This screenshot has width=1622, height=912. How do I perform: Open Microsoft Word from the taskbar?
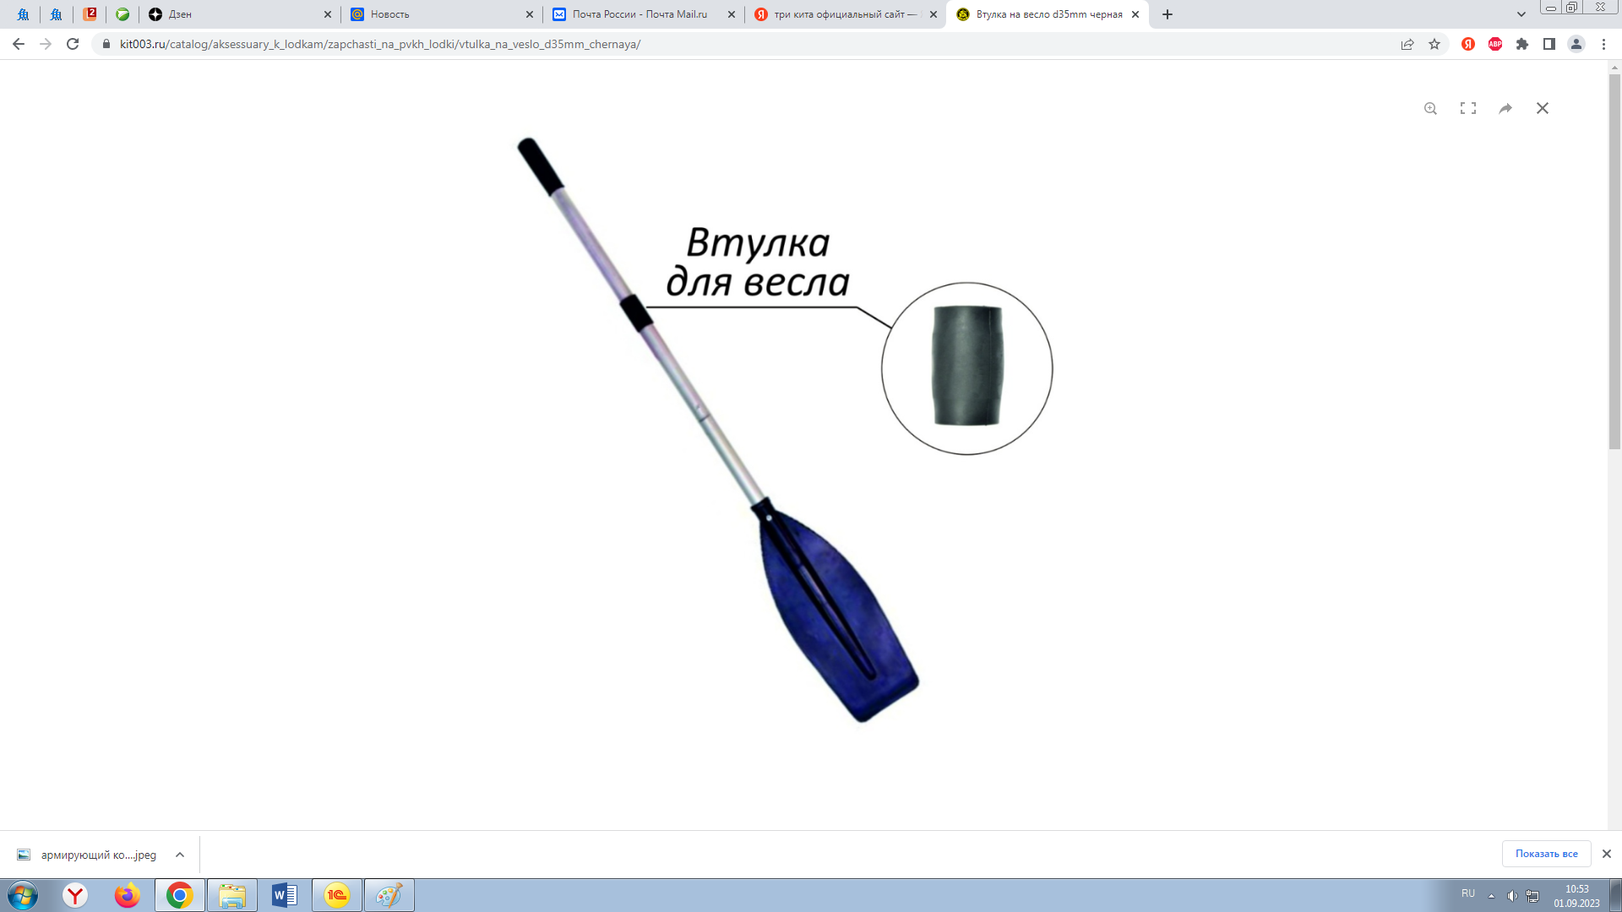tap(285, 895)
